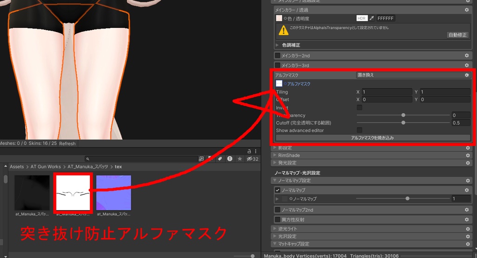Screen dimensions: 477x258
Task: Click the Offset Y input field
Action: tap(445, 99)
